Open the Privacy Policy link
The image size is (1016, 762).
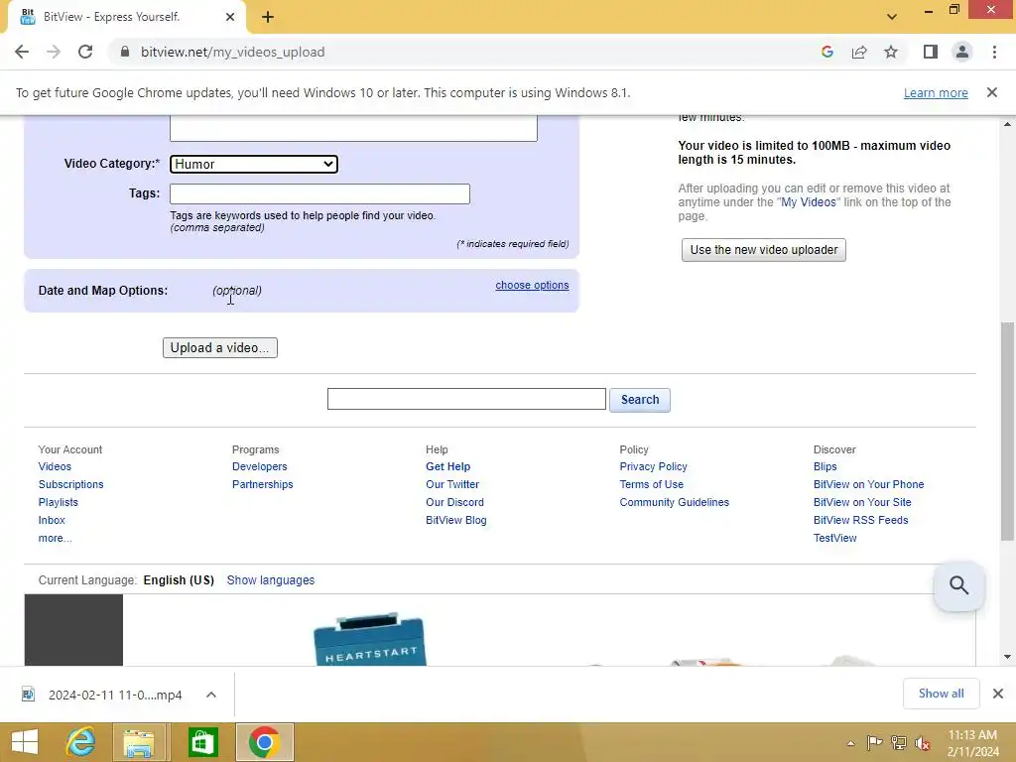(653, 466)
